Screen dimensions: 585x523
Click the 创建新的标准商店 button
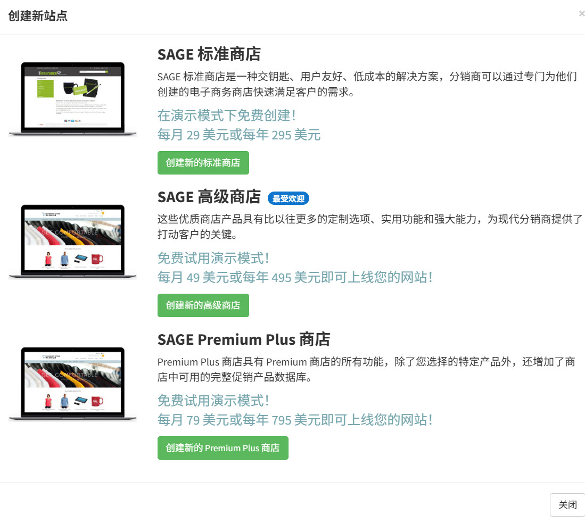click(203, 163)
